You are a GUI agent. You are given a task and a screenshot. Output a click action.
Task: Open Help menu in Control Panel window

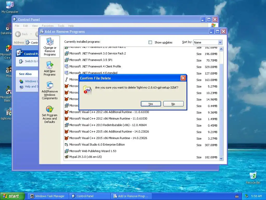[x=71, y=26]
